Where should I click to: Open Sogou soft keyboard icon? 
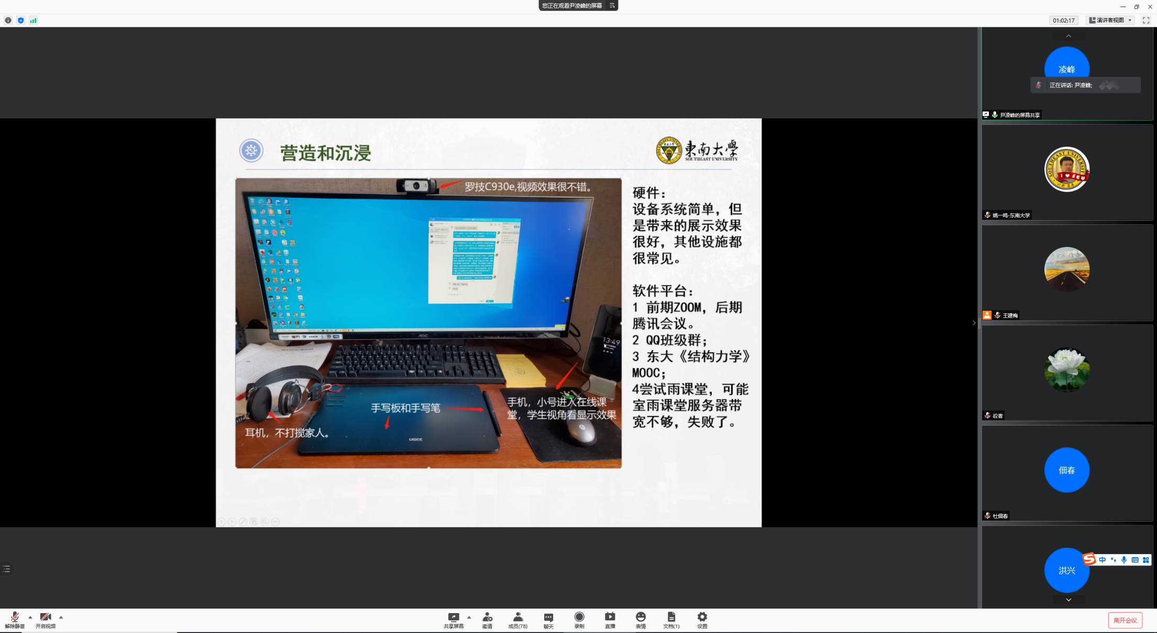click(1135, 560)
